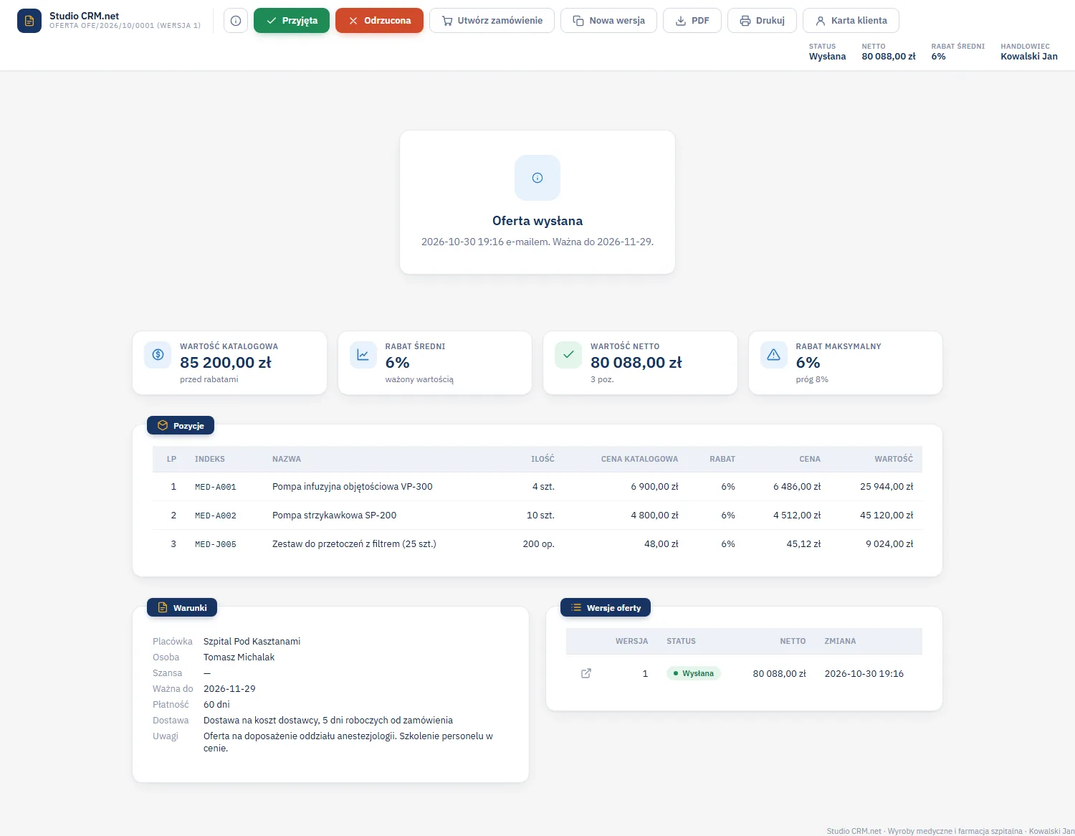Click the version date 2026-10-30 19:16
The width and height of the screenshot is (1075, 836).
pyautogui.click(x=864, y=674)
